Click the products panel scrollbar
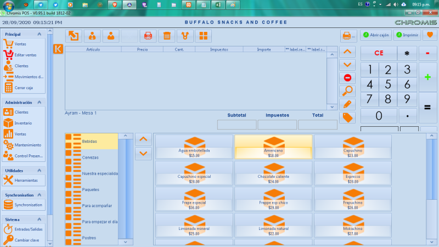Viewport: 439px width, 247px height. coord(431,189)
